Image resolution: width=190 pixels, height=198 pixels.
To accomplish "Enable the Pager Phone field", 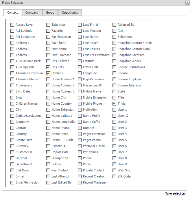I will pyautogui.click(x=80, y=140).
